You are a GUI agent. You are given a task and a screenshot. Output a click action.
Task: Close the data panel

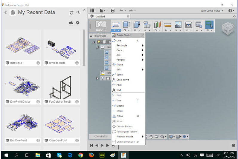point(84,10)
